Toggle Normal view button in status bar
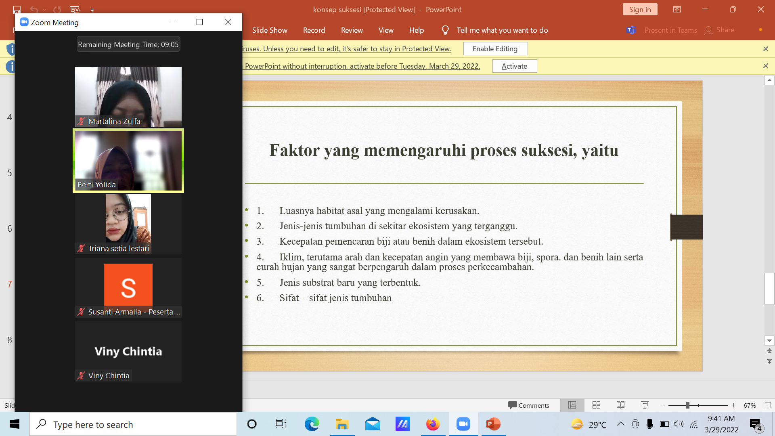This screenshot has height=436, width=775. (x=572, y=405)
